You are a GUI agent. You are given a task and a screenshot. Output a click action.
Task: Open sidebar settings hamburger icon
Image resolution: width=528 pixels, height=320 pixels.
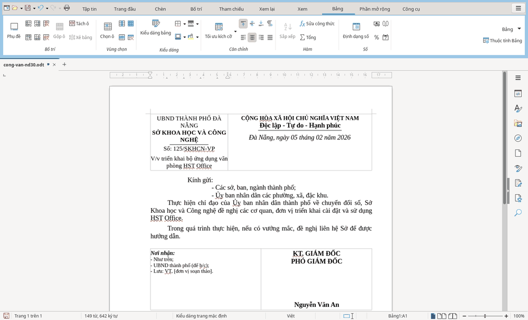tap(518, 78)
